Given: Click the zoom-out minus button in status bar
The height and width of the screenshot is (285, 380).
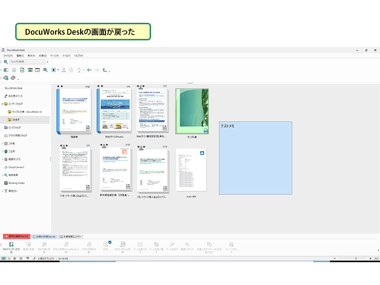Looking at the screenshot, I should (335, 258).
